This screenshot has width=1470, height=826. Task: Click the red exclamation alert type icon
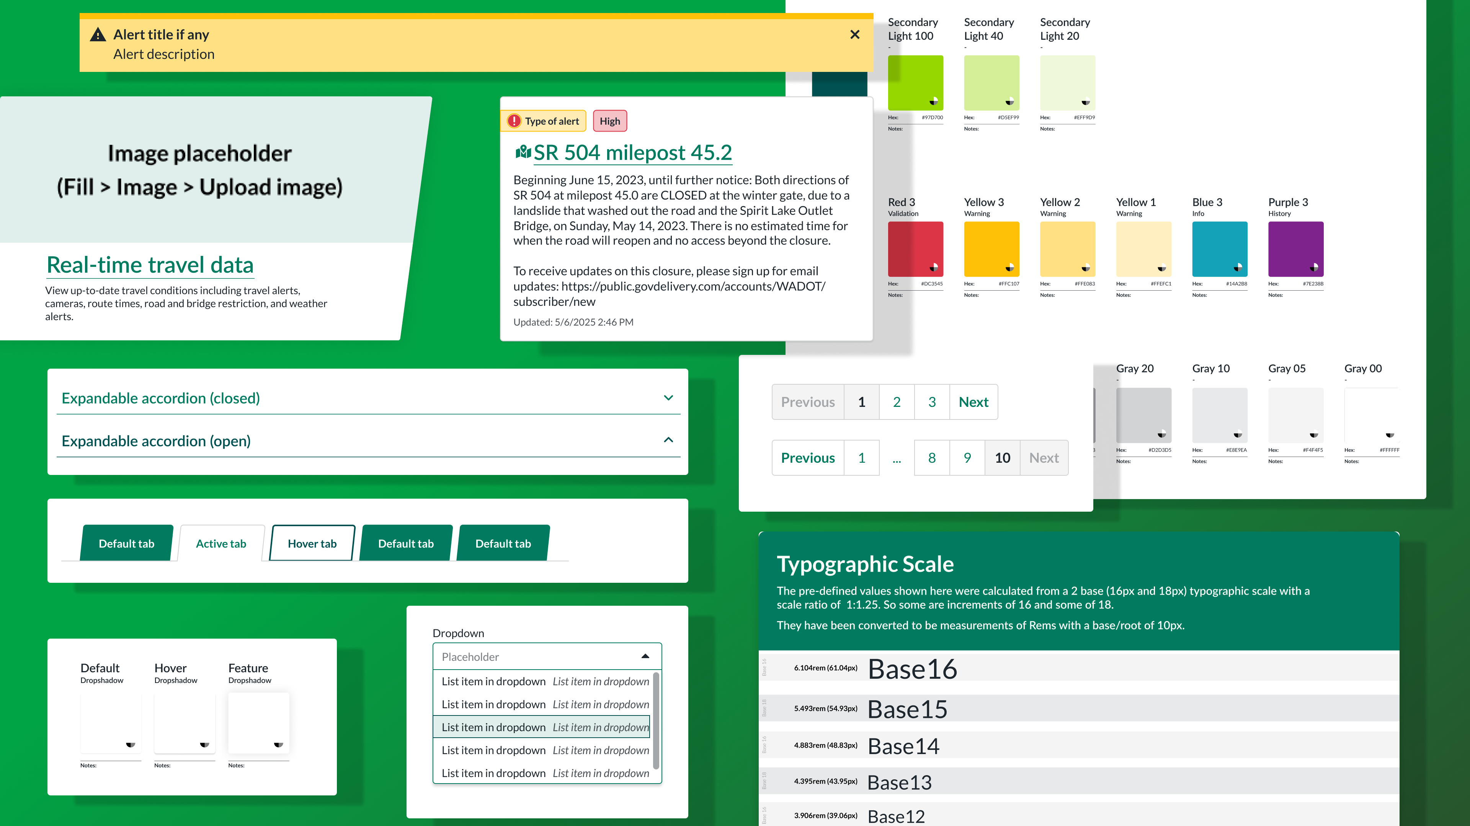coord(514,121)
